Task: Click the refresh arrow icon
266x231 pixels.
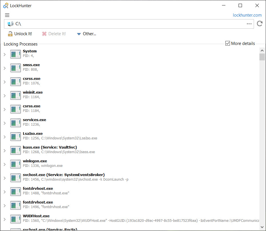Action: (259, 23)
